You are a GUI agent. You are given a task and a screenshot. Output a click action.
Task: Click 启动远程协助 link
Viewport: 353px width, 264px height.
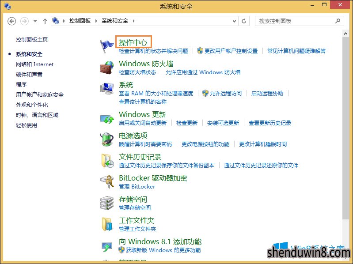[267, 93]
